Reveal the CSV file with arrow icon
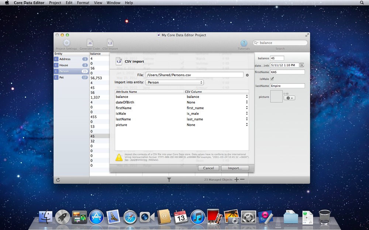Screen dimensions: 369x230 247,75
